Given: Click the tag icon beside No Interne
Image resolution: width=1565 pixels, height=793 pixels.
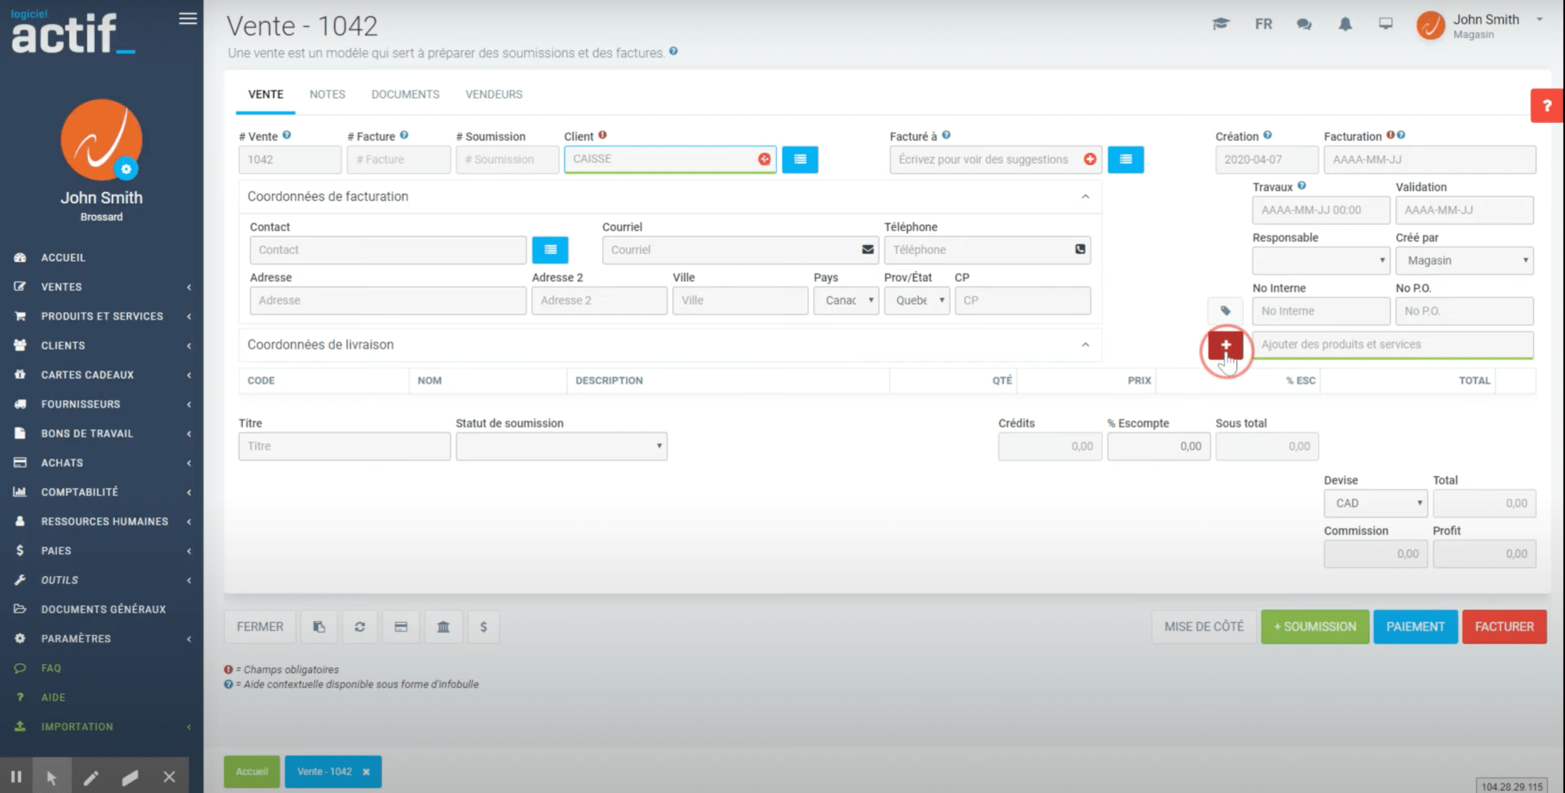Looking at the screenshot, I should click(1225, 311).
